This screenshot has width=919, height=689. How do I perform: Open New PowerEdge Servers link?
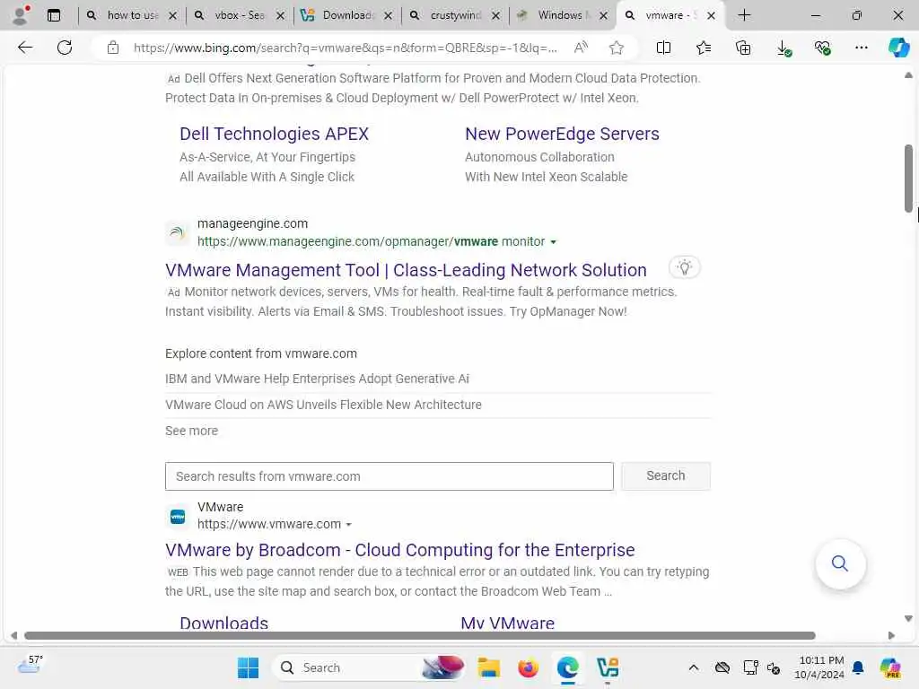coord(562,135)
